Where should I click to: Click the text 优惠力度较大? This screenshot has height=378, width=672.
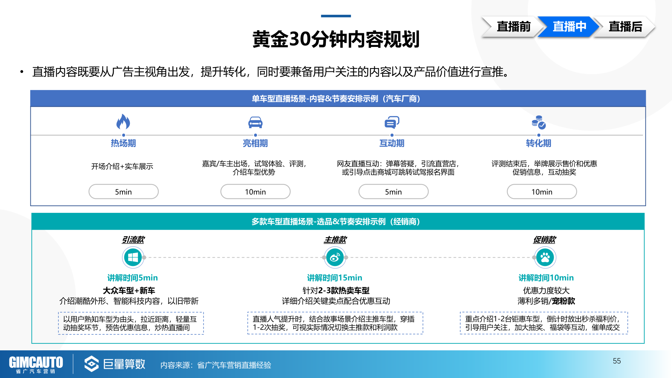tap(546, 290)
